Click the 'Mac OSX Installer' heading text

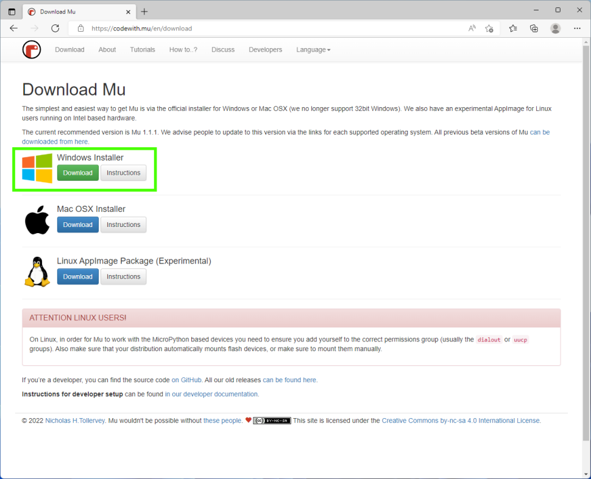click(91, 209)
